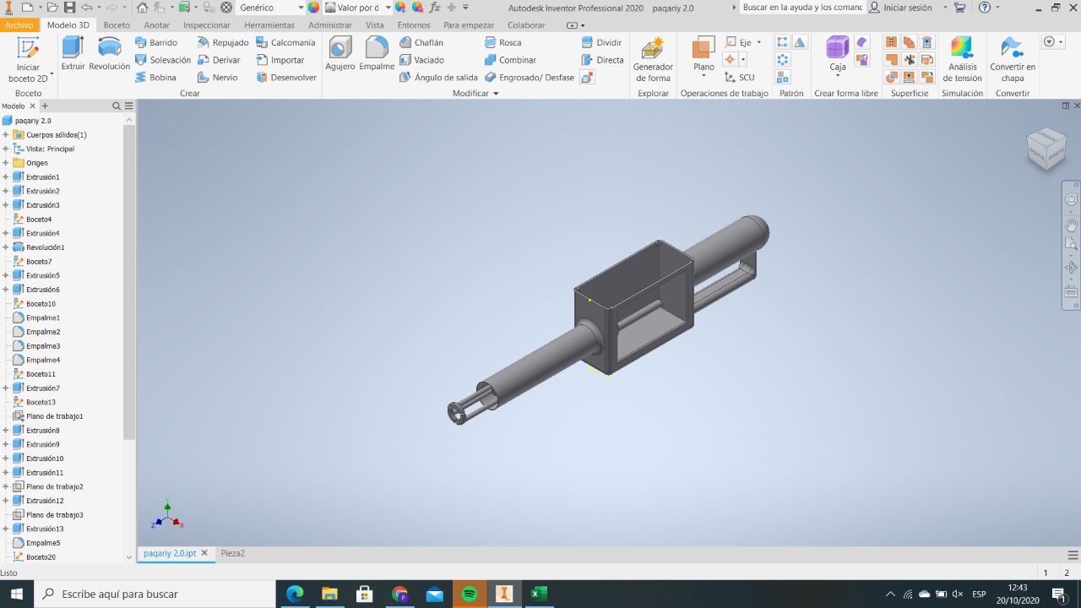Open Análisis de tensión simulation

coord(962,59)
